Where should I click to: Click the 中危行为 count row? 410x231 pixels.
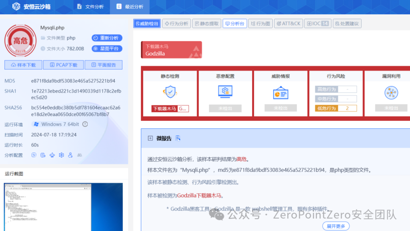(336, 99)
